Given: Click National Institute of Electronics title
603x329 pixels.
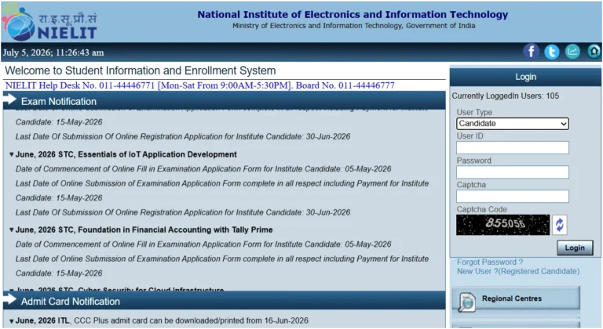Looking at the screenshot, I should [x=353, y=15].
